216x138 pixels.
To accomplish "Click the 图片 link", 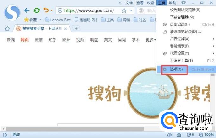I will (x=66, y=40).
